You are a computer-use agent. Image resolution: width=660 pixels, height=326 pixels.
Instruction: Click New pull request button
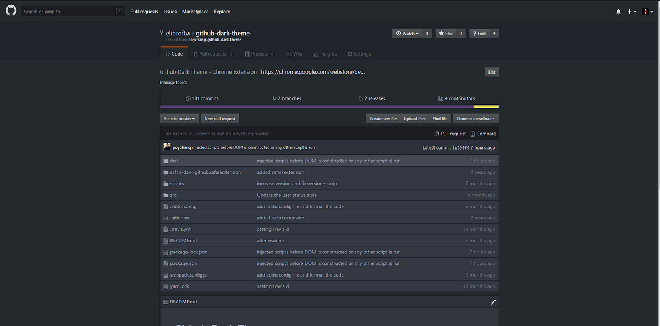click(x=220, y=118)
